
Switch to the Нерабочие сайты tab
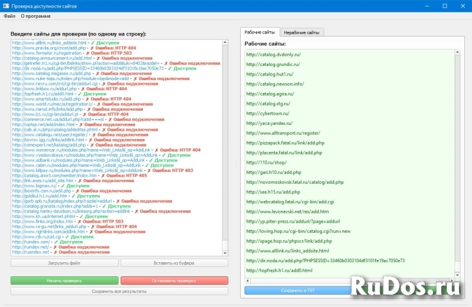click(301, 32)
